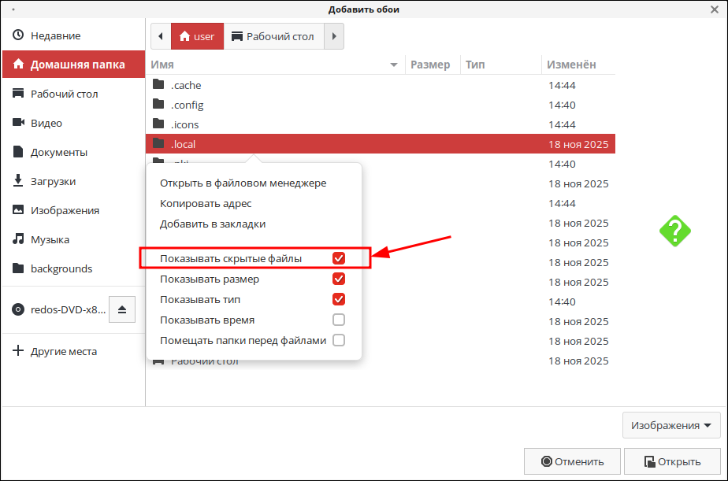
Task: Click the path bar right arrow
Action: click(x=334, y=36)
